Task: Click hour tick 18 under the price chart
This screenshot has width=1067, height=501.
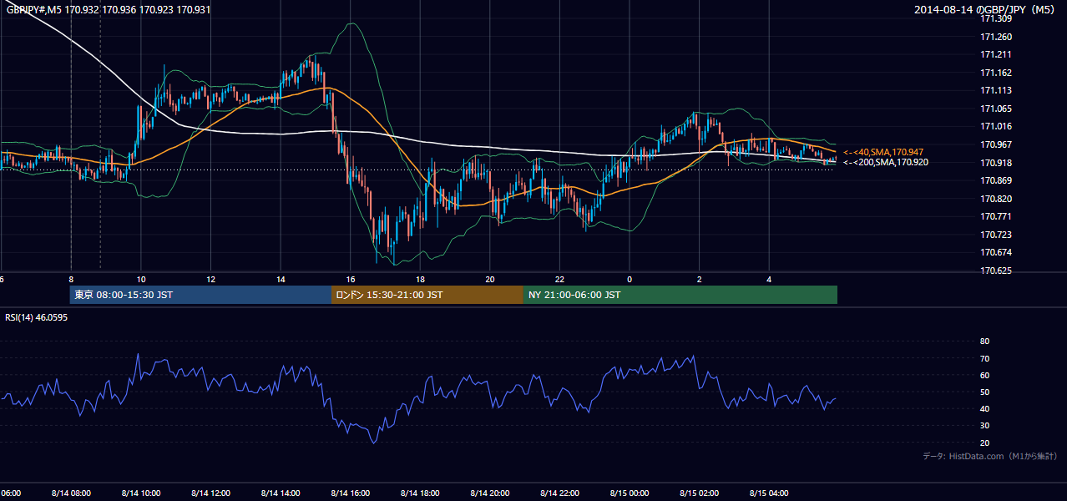Action: (x=421, y=280)
